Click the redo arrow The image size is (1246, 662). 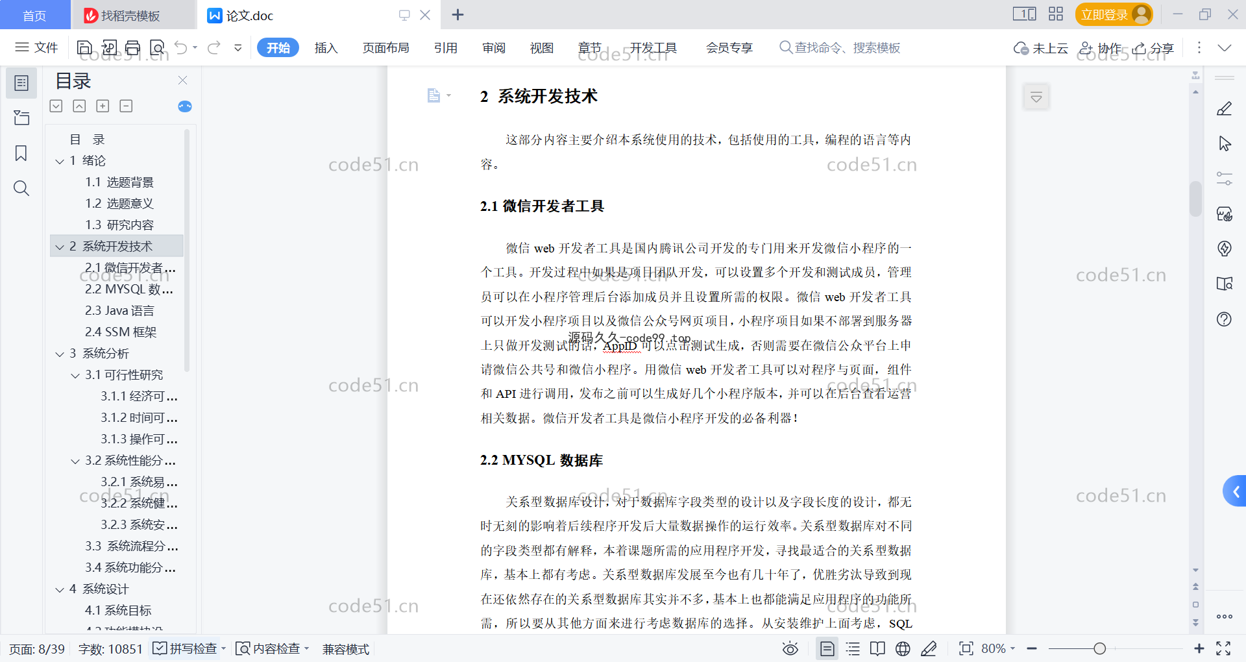click(214, 47)
